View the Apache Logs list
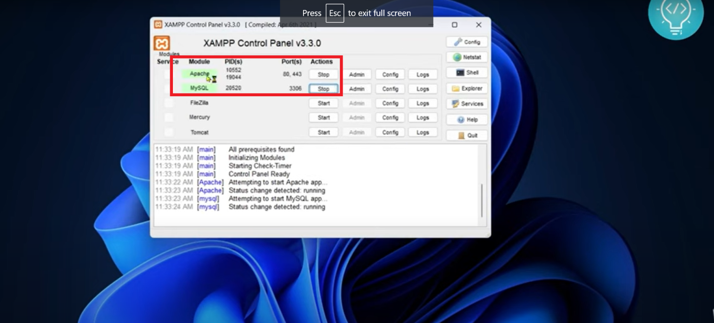 pos(423,74)
